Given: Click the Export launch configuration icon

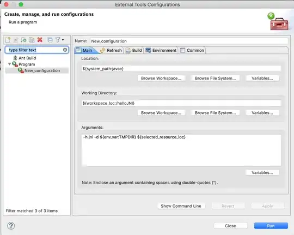Looking at the screenshot, I should [x=23, y=40].
